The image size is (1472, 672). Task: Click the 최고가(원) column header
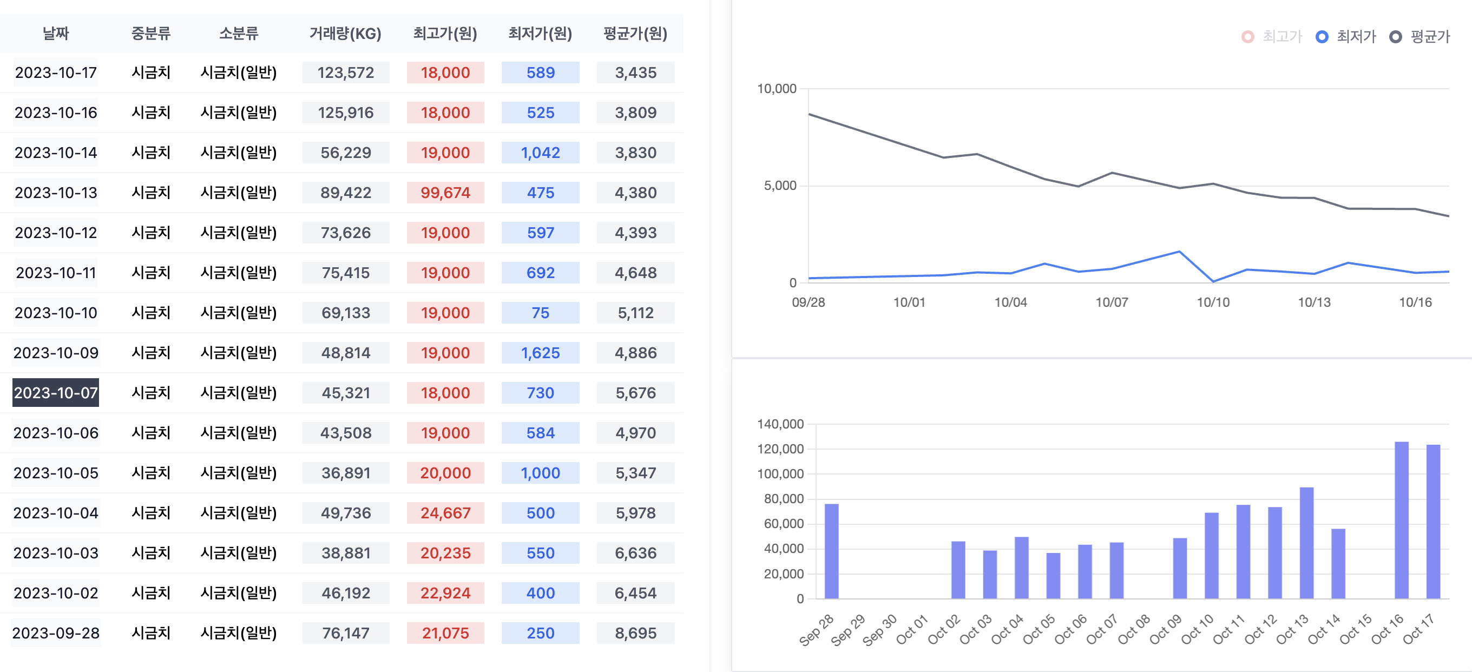point(445,33)
